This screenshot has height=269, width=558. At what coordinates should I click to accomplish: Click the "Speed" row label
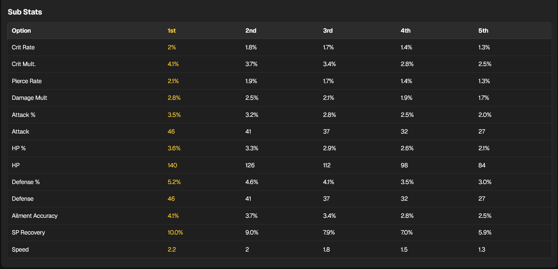point(20,249)
